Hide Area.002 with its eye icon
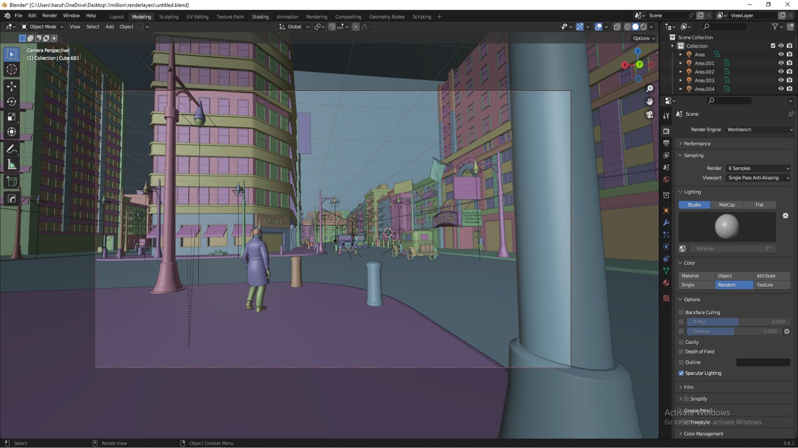Screen dimensions: 798x448 (781, 72)
